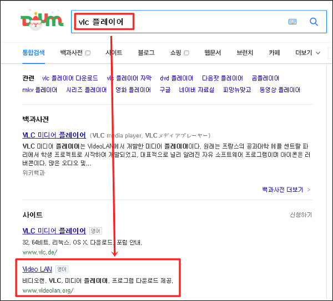333x301 pixels.
Task: Click the Daum logo
Action: 42,20
